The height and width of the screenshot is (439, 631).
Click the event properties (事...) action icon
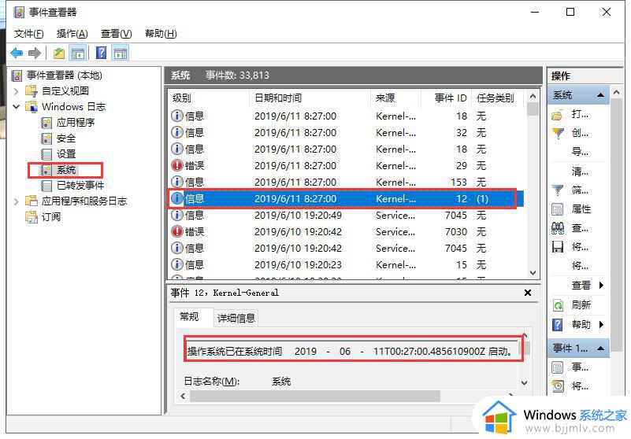558,367
